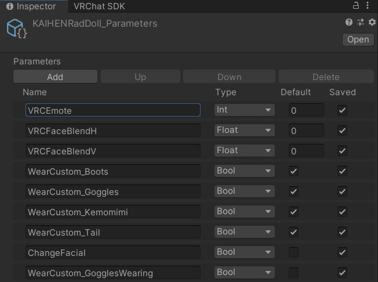This screenshot has height=282, width=378.
Task: Click the Inspector info icon
Action: coord(10,6)
